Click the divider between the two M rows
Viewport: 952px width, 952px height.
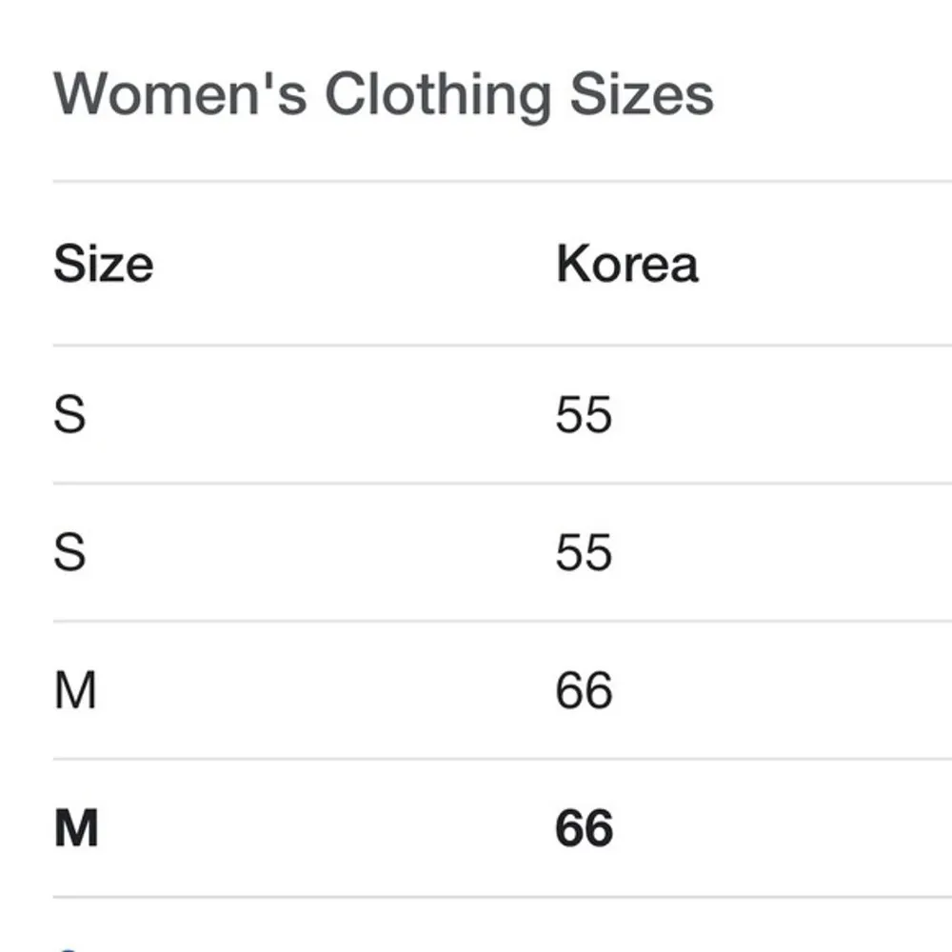point(476,760)
